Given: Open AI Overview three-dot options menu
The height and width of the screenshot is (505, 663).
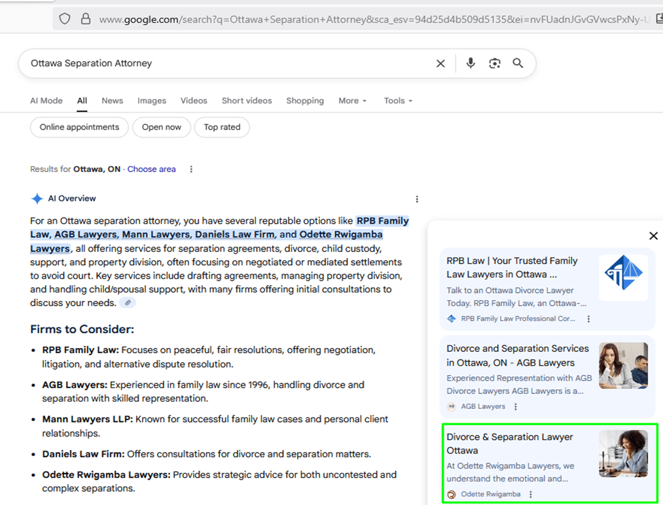Looking at the screenshot, I should (417, 199).
